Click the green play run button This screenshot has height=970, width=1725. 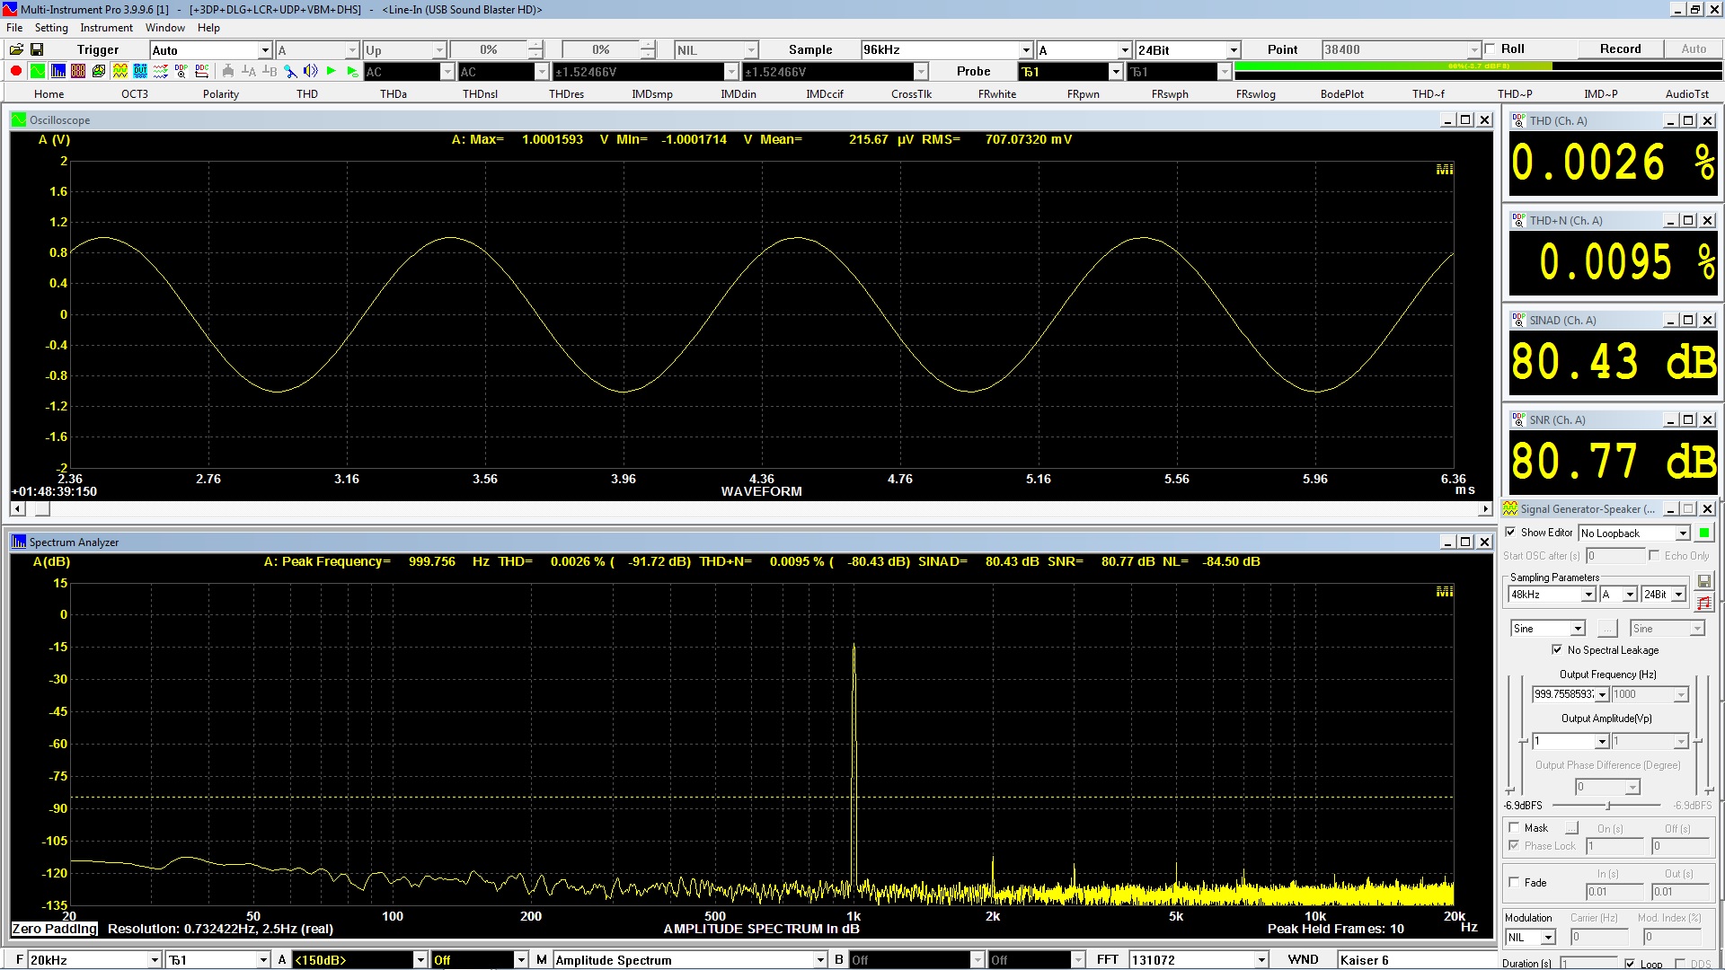point(332,71)
